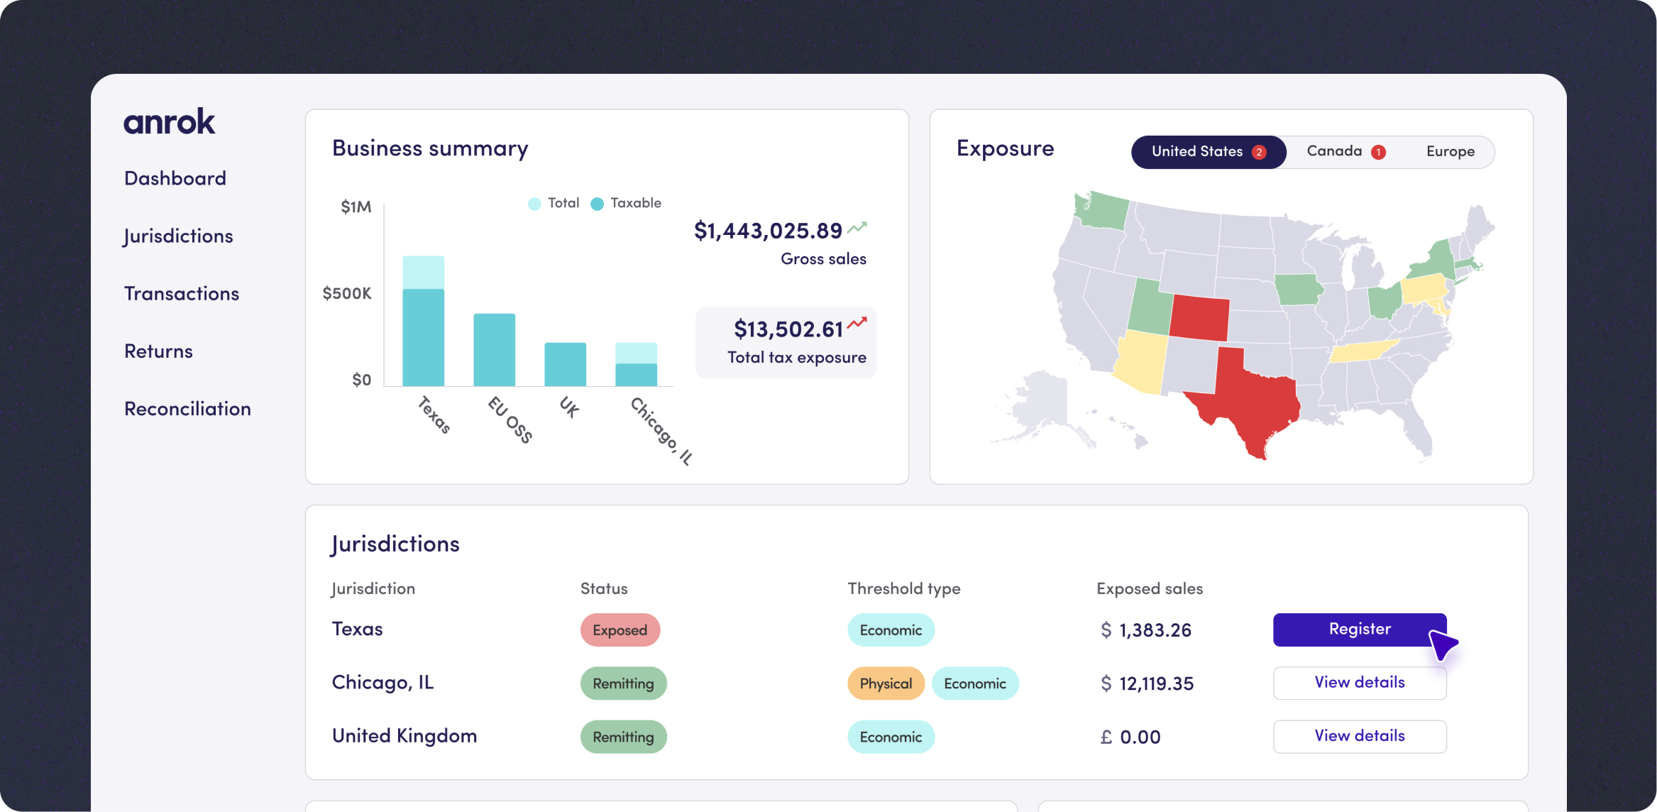View details for Chicago, IL
Viewport: 1657px width, 812px height.
point(1359,683)
